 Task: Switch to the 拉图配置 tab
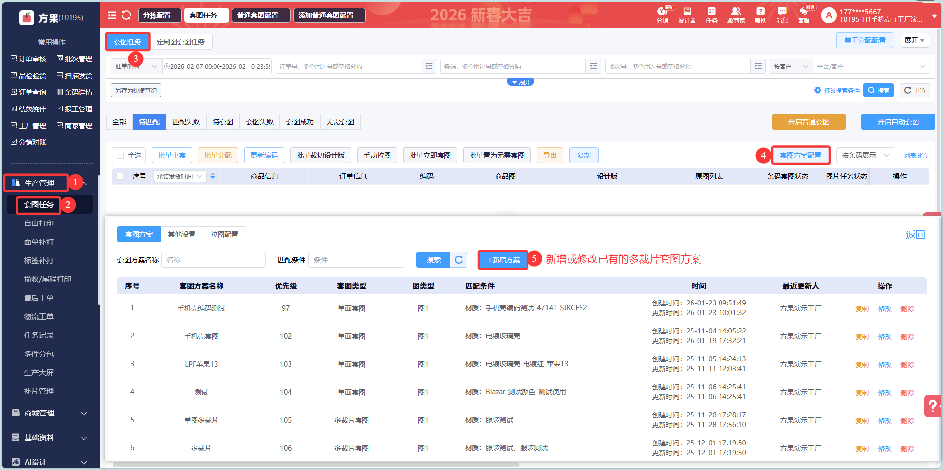(x=224, y=234)
